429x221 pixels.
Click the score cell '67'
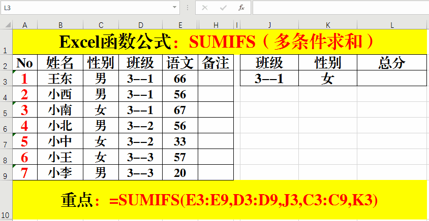180,110
